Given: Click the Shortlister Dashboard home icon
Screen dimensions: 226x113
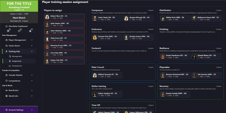Looking at the screenshot, I should (x=6, y=26).
